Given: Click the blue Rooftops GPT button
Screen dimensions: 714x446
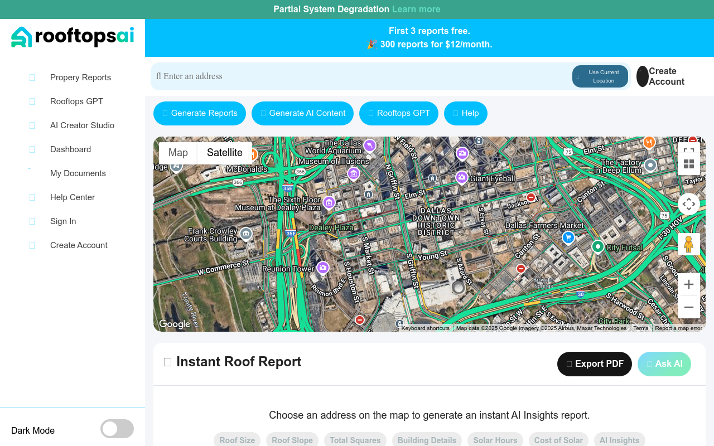Looking at the screenshot, I should (399, 113).
